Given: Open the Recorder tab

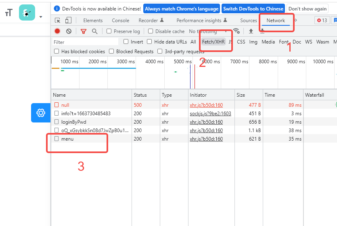Looking at the screenshot, I should 151,21.
